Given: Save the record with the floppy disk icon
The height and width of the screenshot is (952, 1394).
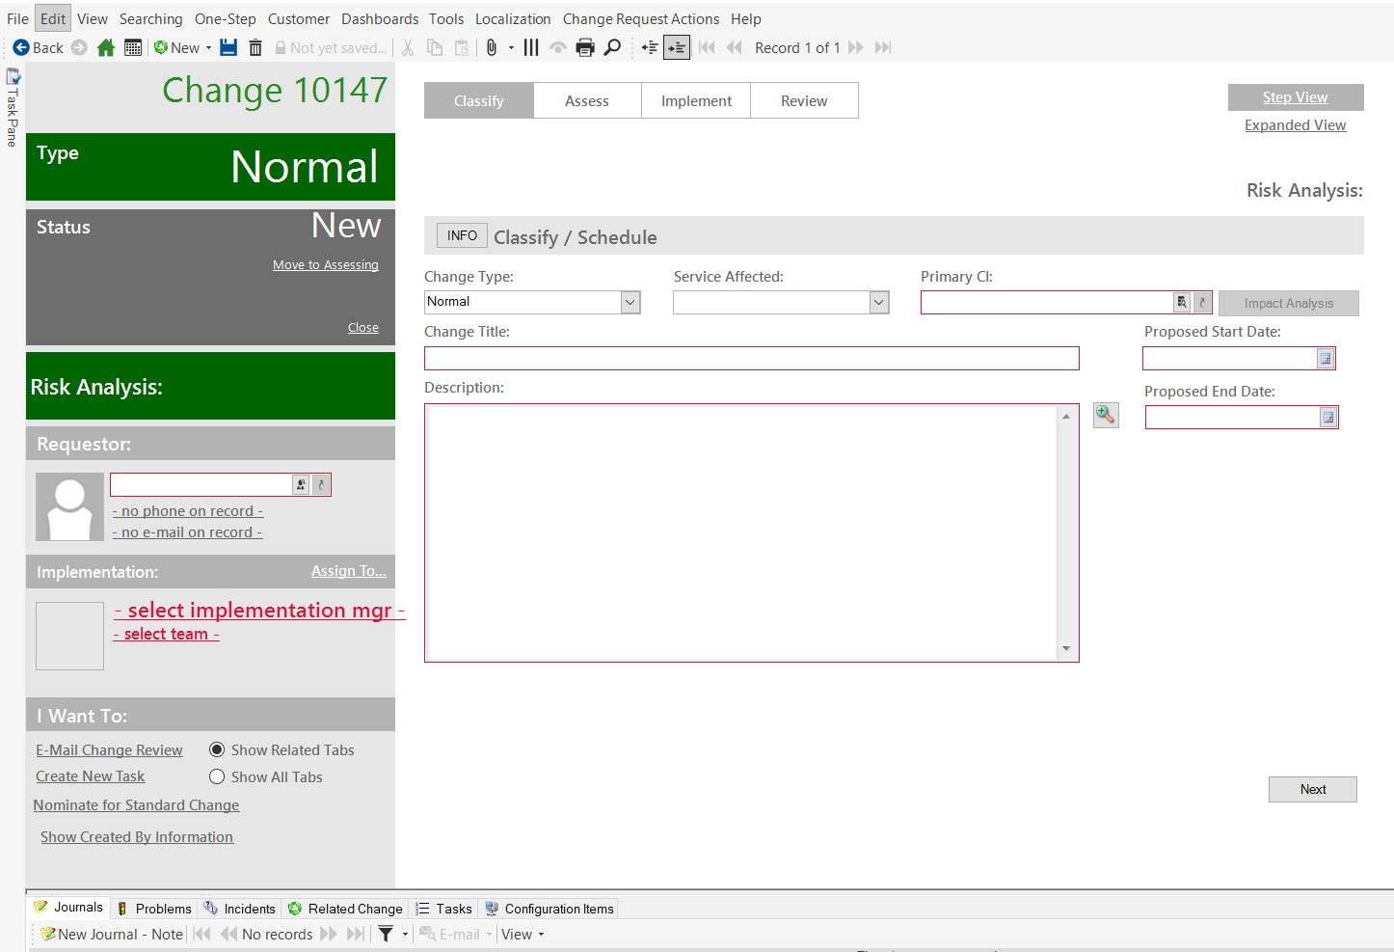Looking at the screenshot, I should pyautogui.click(x=228, y=47).
